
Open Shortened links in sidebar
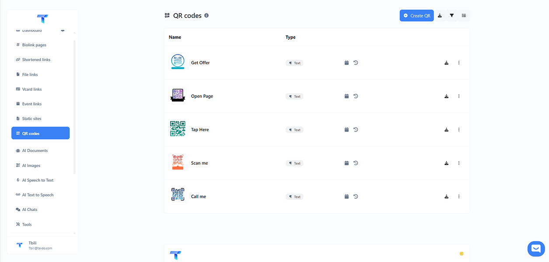click(x=36, y=60)
